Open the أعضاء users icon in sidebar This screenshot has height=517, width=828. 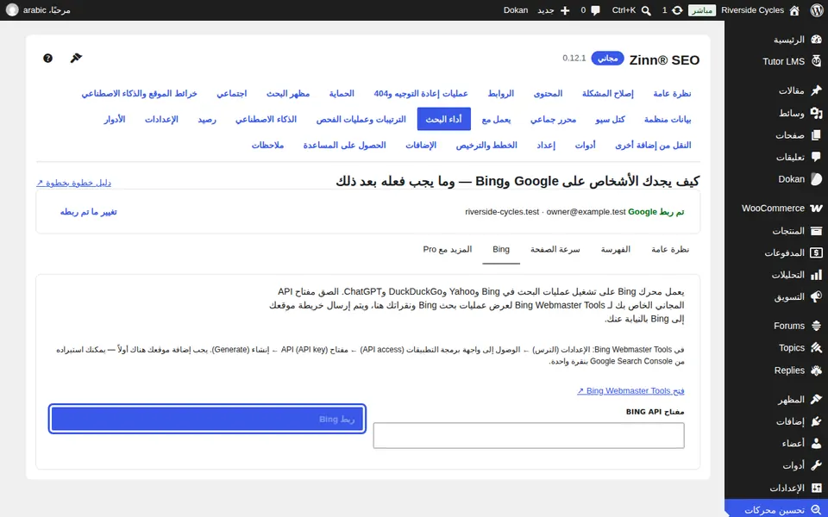817,444
